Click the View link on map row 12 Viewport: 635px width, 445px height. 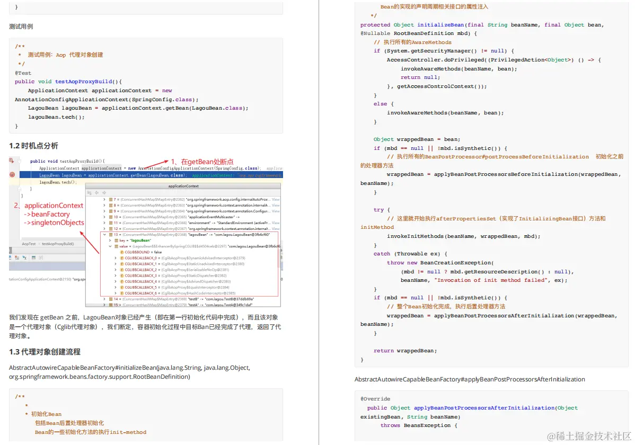pyautogui.click(x=276, y=229)
